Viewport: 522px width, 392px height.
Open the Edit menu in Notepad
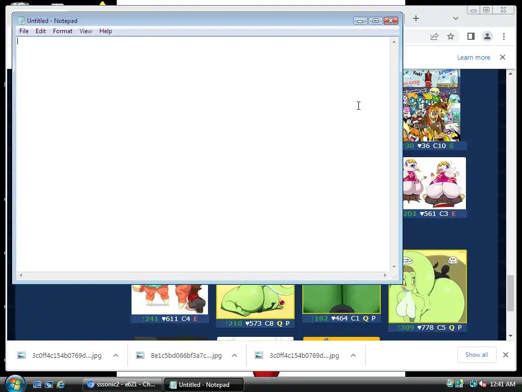[x=41, y=31]
